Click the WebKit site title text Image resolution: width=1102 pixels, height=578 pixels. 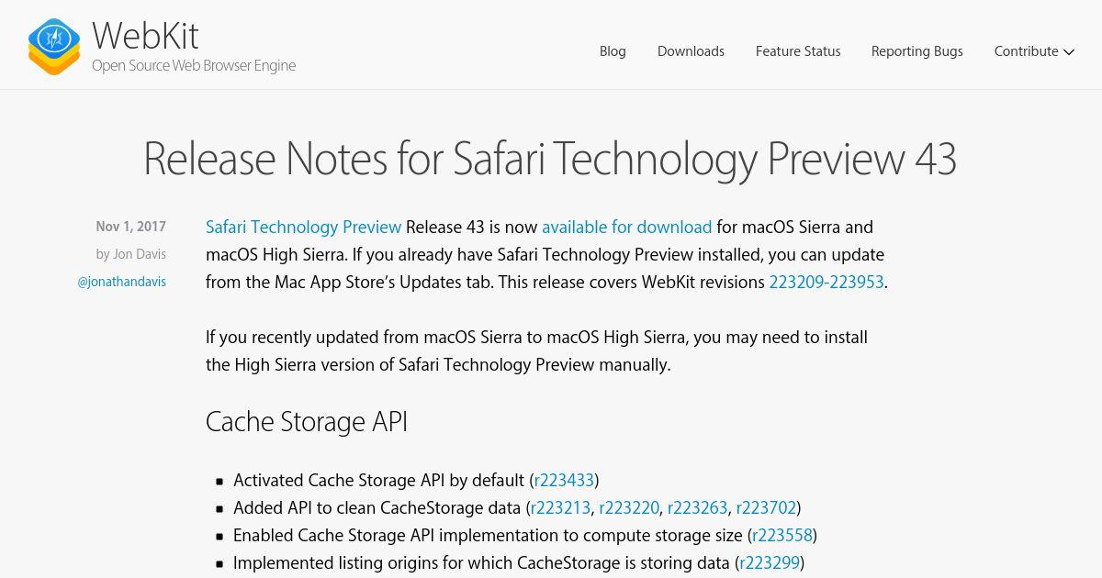point(145,36)
